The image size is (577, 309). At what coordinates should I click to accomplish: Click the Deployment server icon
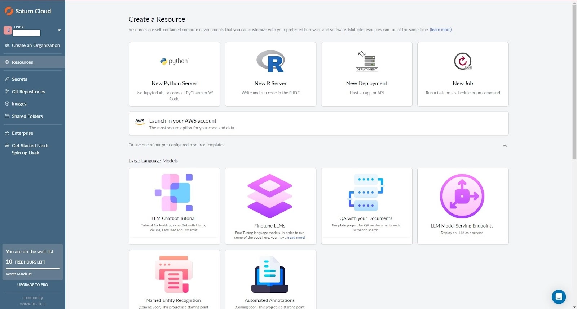coord(367,61)
